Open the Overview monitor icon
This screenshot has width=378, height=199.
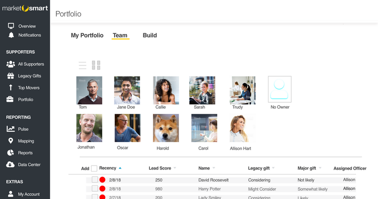[x=11, y=26]
